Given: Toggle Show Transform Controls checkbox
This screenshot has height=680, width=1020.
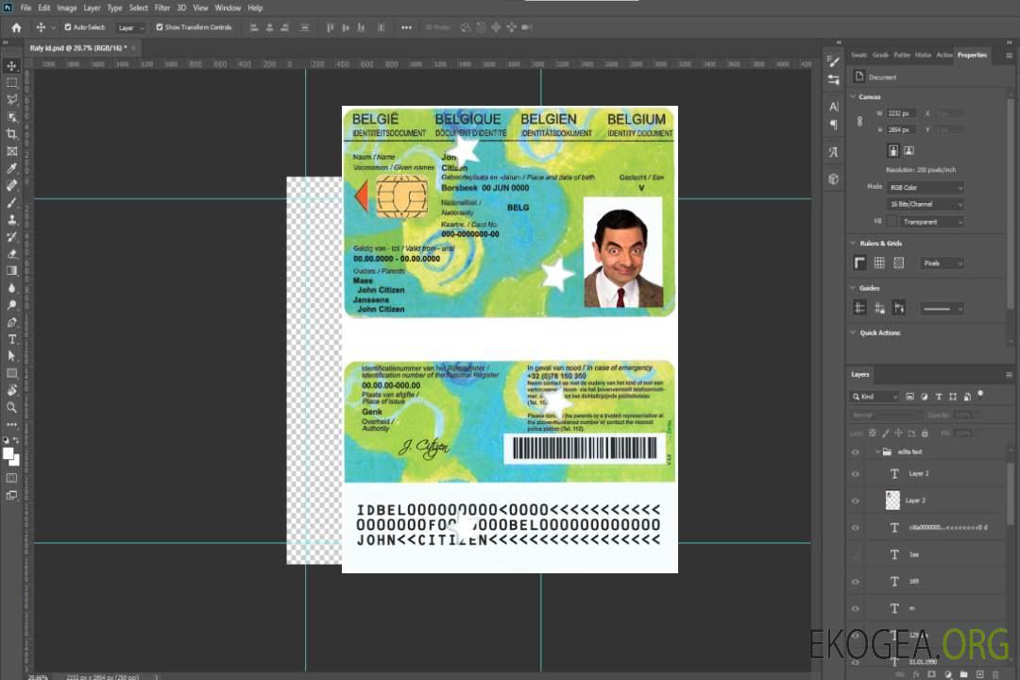Looking at the screenshot, I should (160, 27).
